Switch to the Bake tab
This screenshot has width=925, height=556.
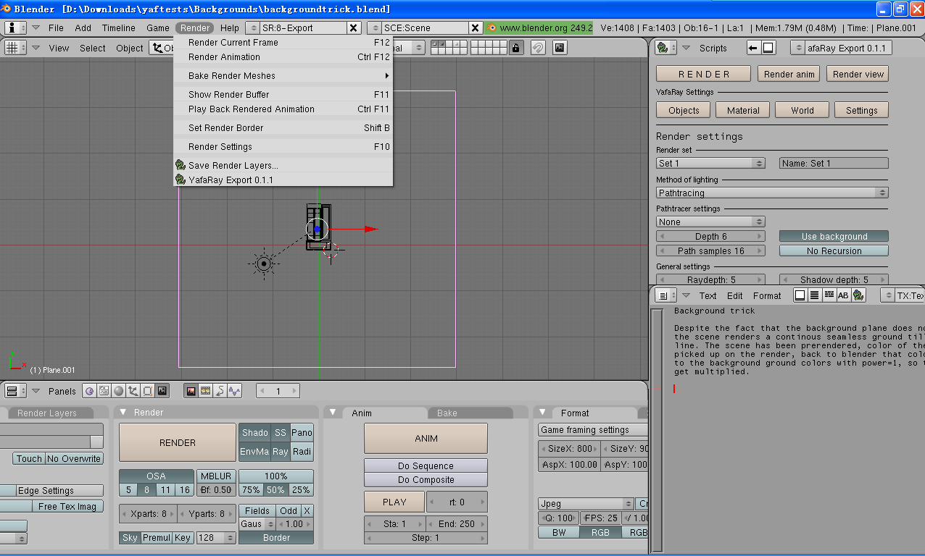[x=447, y=413]
